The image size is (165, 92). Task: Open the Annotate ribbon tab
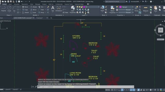tap(16, 4)
